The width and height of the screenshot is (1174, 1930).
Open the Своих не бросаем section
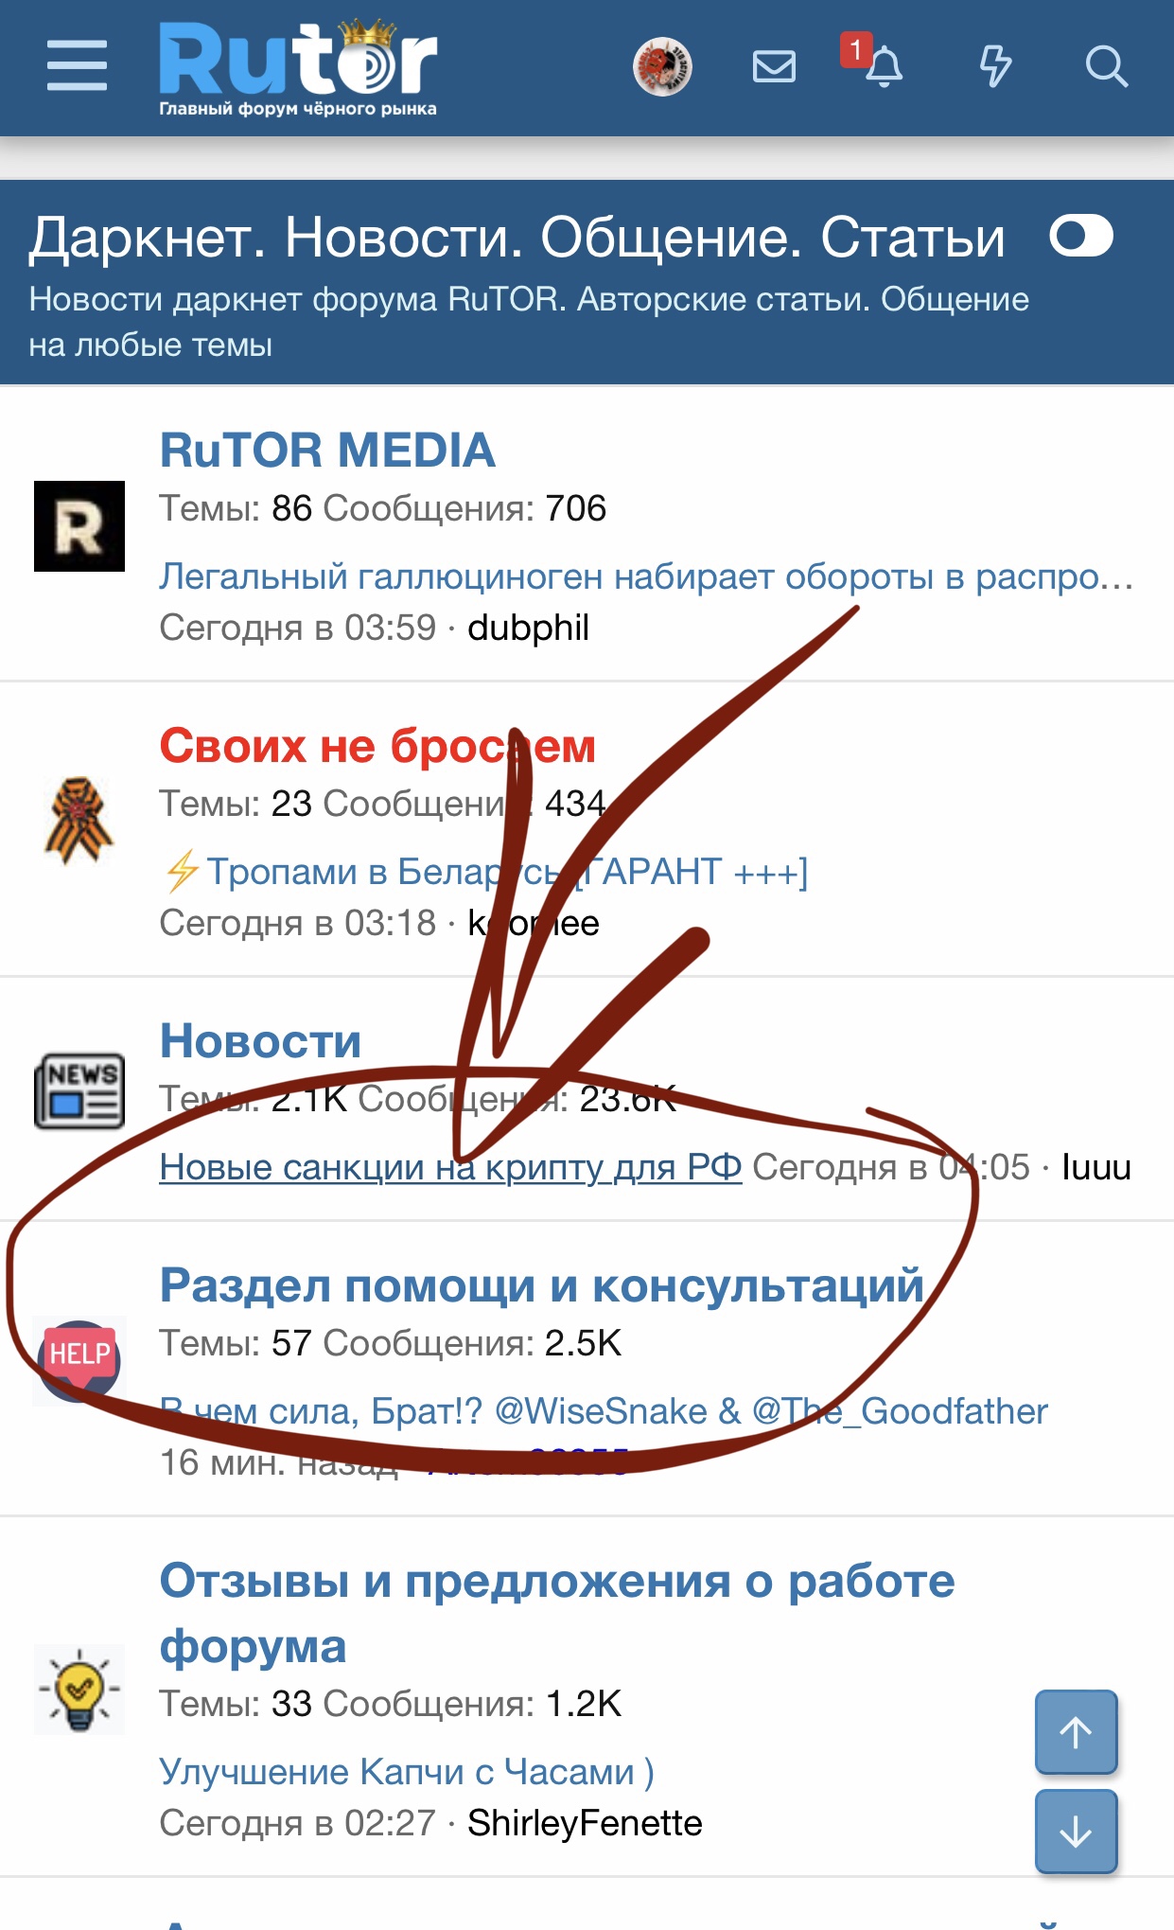coord(377,746)
